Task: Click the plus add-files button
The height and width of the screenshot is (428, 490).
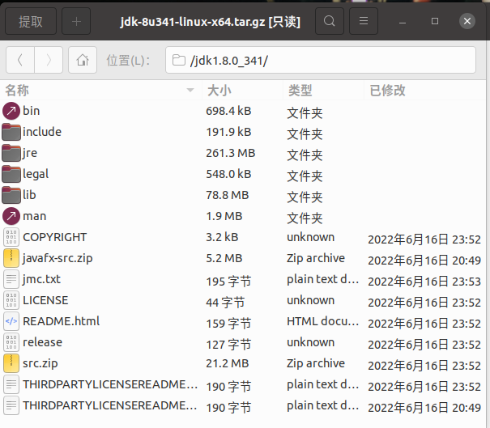Action: 76,21
